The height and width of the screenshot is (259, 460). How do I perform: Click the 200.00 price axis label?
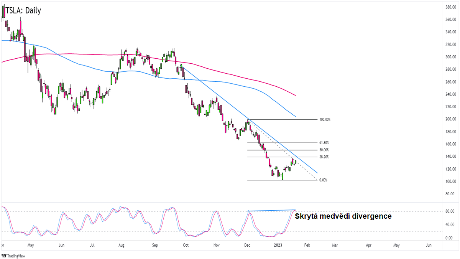click(x=450, y=119)
